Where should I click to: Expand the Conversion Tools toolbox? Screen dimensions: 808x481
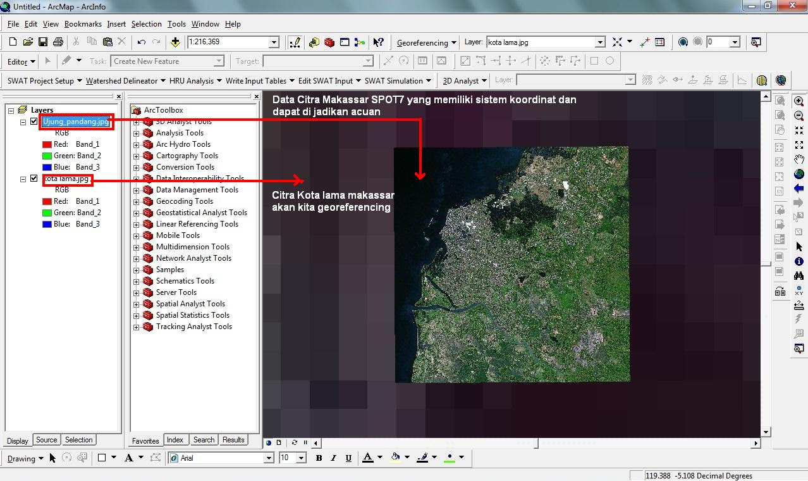(136, 167)
